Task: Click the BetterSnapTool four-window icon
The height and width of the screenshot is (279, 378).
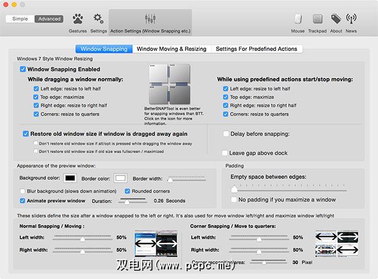Action: click(170, 86)
